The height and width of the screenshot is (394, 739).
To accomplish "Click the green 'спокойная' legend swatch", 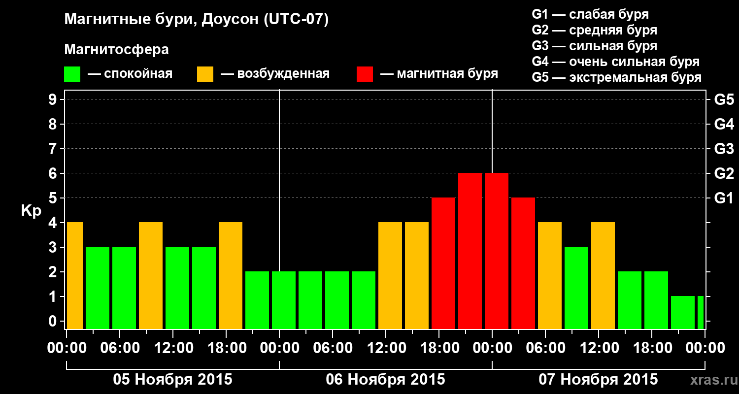I will [72, 74].
